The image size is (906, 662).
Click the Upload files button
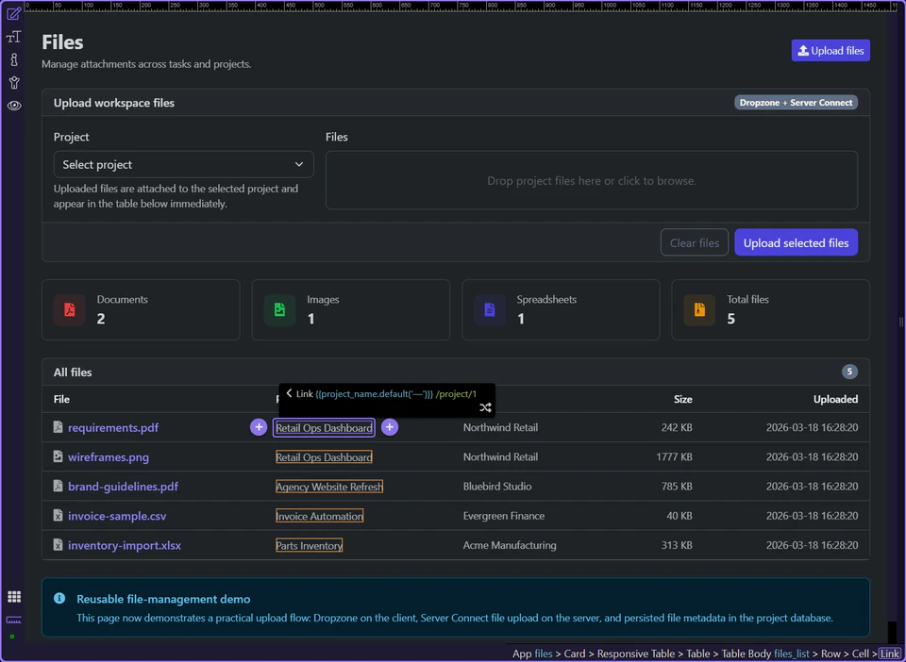(830, 50)
